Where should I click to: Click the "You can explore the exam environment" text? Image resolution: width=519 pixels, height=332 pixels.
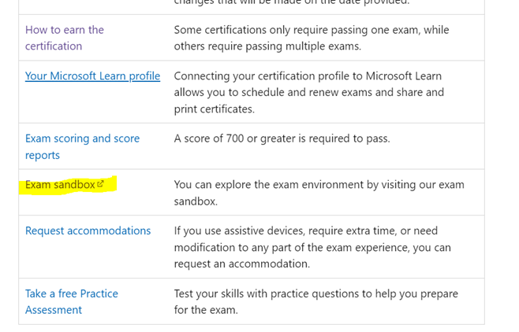pos(319,185)
